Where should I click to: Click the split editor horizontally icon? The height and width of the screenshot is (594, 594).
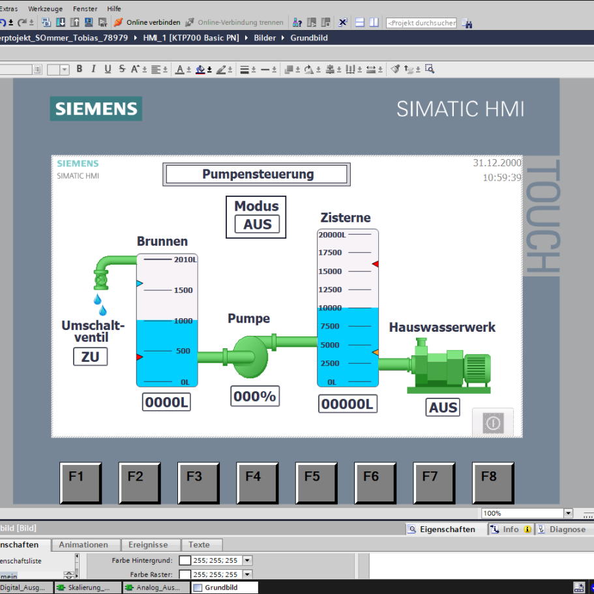point(360,22)
